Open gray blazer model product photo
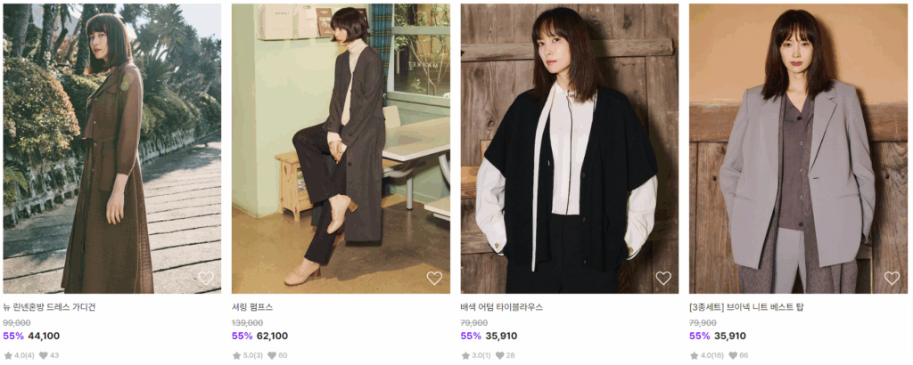This screenshot has height=365, width=913. (x=798, y=148)
